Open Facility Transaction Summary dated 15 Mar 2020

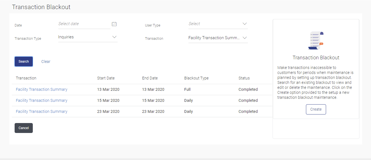coord(42,100)
